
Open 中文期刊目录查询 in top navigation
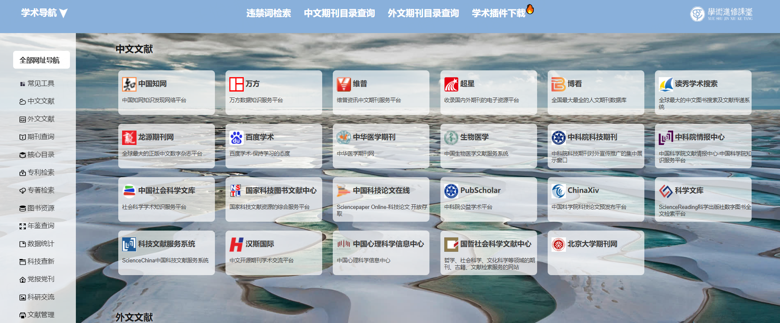[x=339, y=14]
